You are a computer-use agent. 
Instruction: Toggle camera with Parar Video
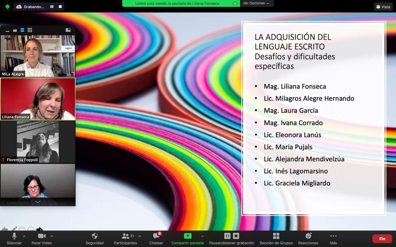[x=41, y=239]
